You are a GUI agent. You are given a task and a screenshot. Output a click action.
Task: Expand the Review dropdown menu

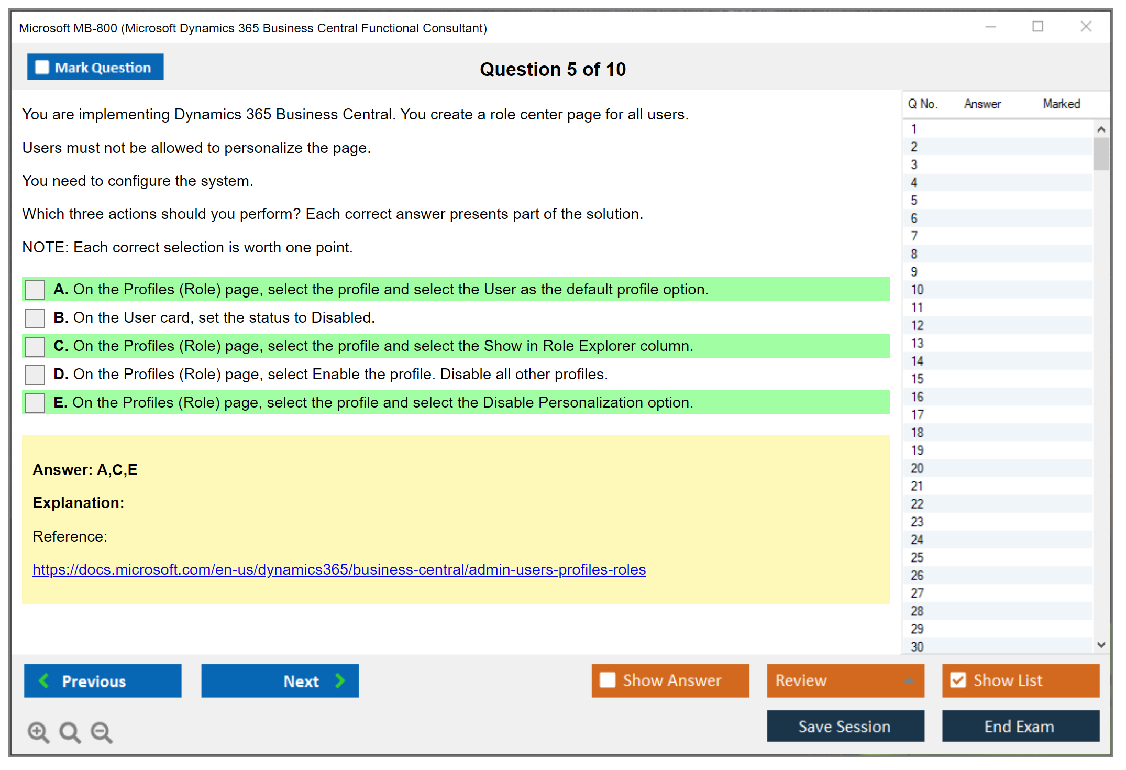click(x=909, y=680)
